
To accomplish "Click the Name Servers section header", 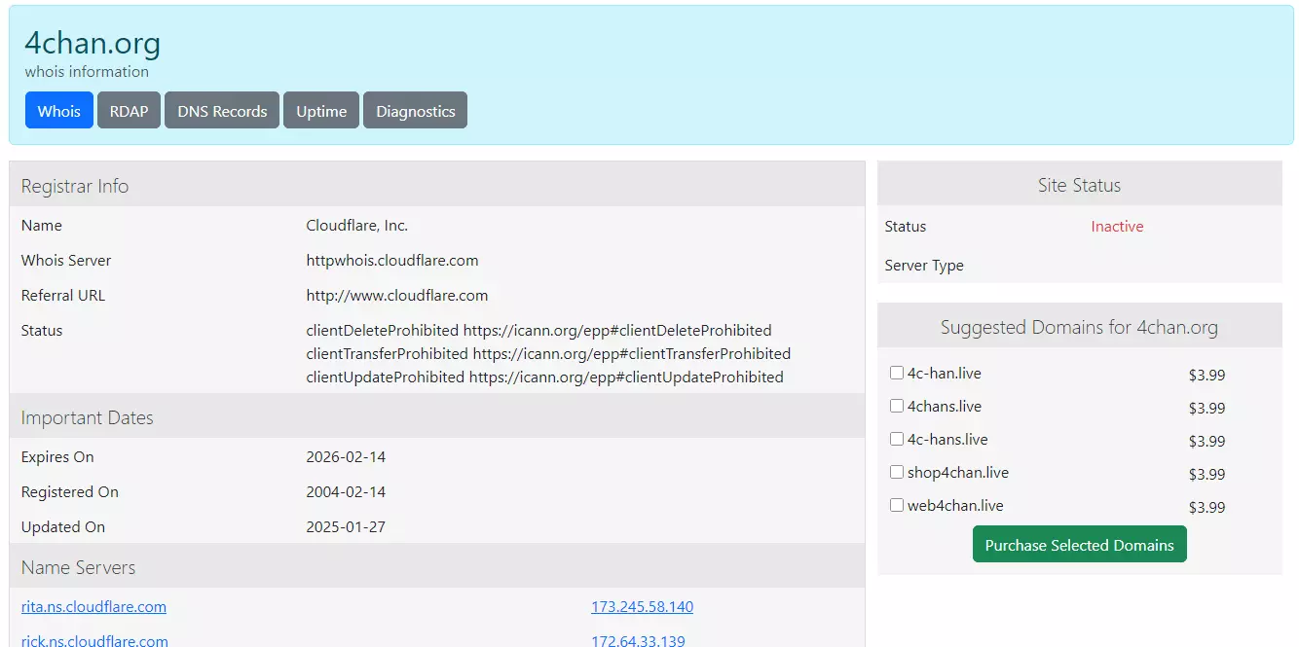I will pos(437,567).
